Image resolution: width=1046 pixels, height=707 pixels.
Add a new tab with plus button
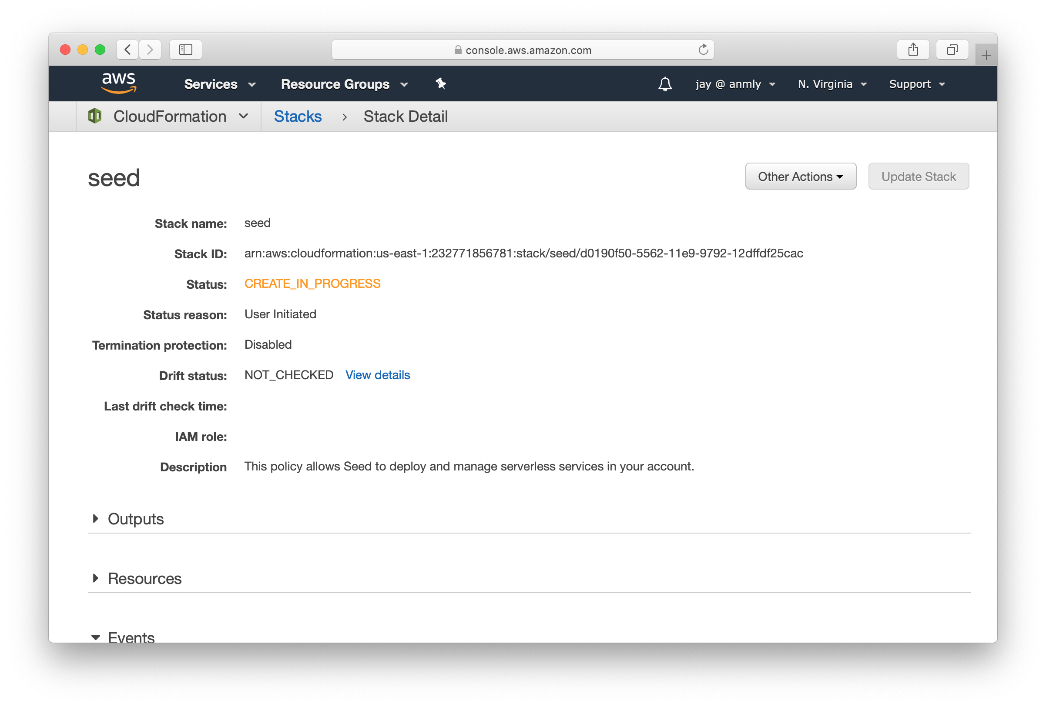986,55
